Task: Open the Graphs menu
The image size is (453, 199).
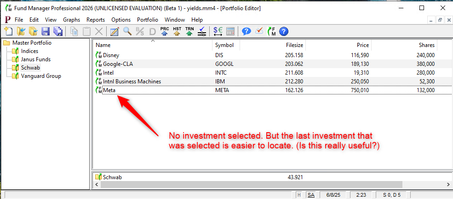Action: pos(71,20)
